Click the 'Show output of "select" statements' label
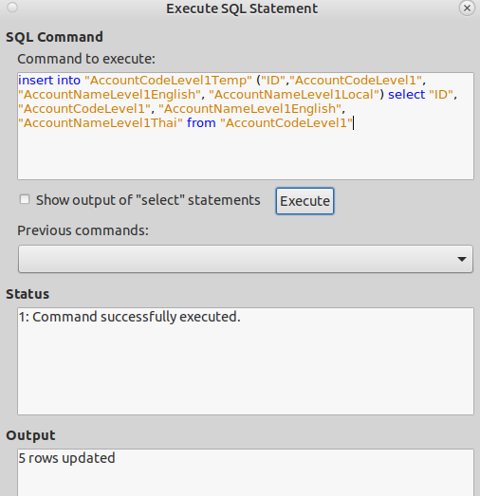 tap(148, 200)
